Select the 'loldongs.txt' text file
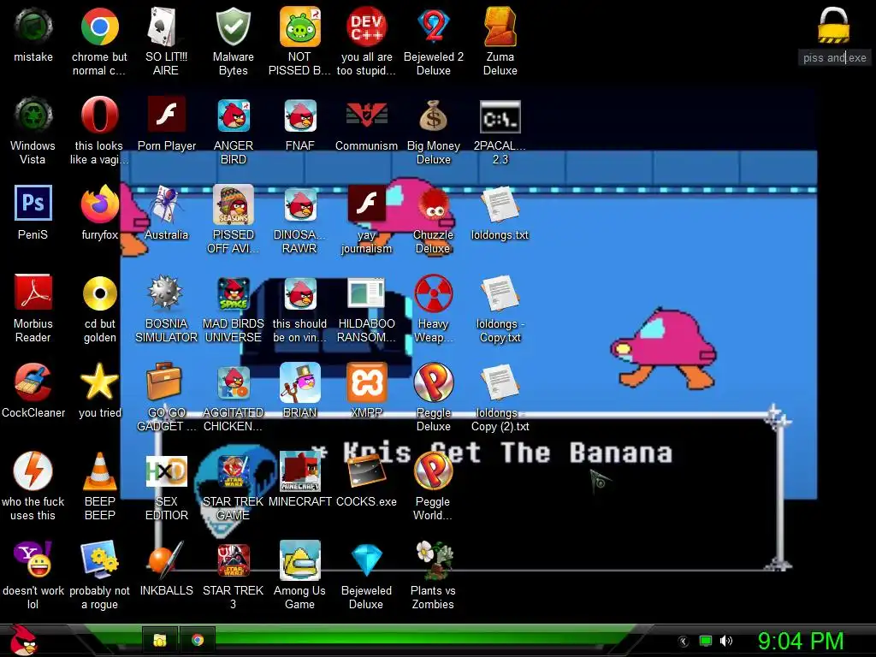The image size is (876, 657). (x=500, y=204)
